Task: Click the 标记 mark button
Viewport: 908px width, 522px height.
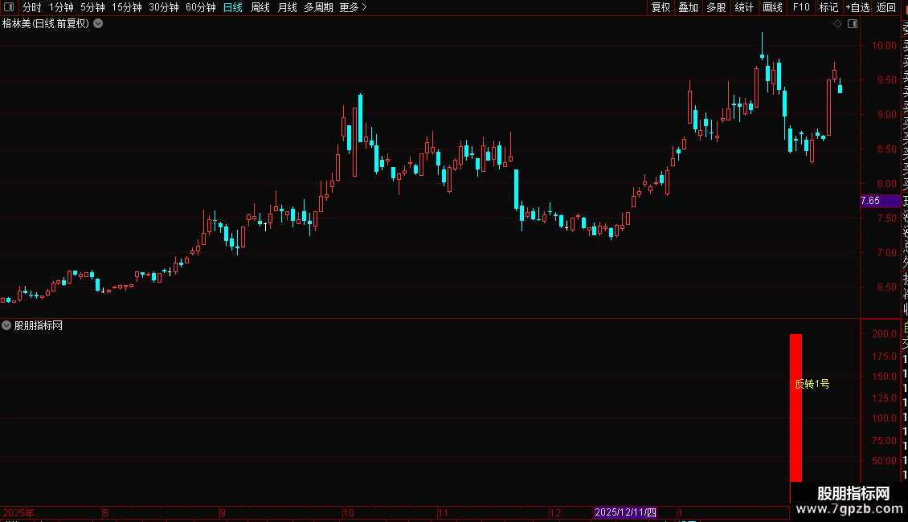Action: coord(828,7)
